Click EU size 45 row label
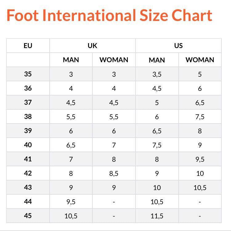Image resolution: width=231 pixels, height=231 pixels. pyautogui.click(x=28, y=216)
